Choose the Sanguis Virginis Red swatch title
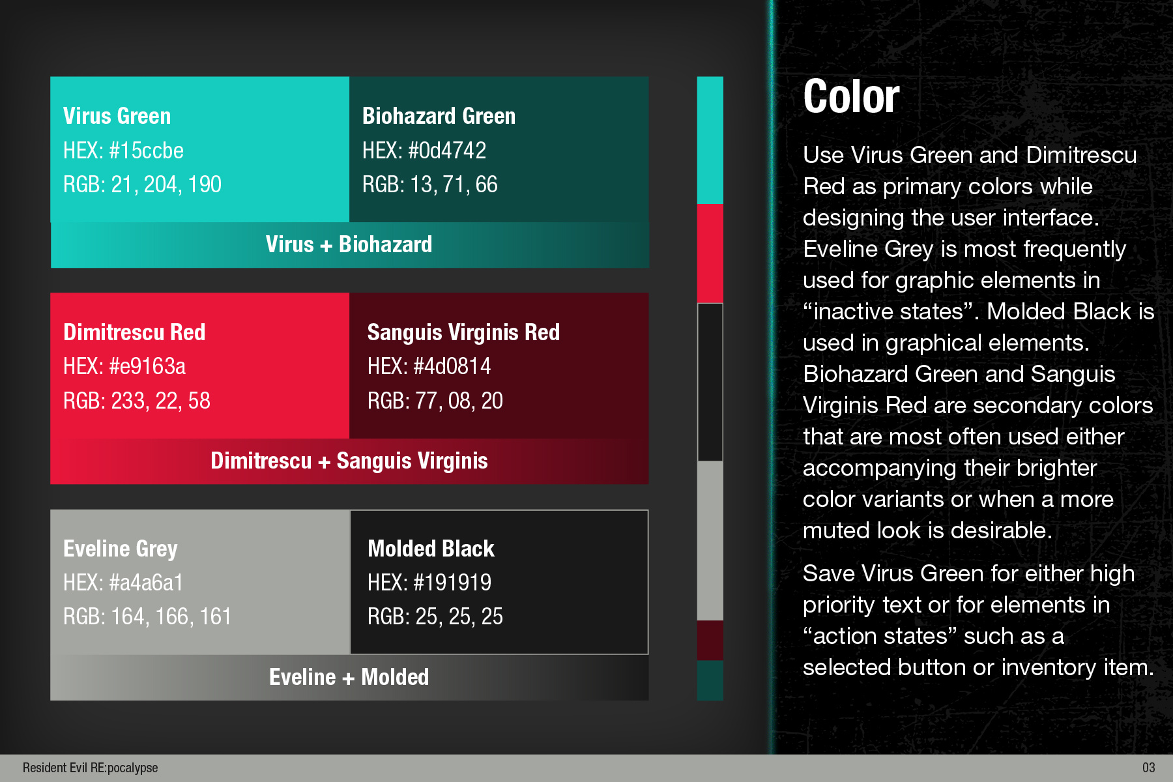Viewport: 1173px width, 782px height. (x=463, y=332)
